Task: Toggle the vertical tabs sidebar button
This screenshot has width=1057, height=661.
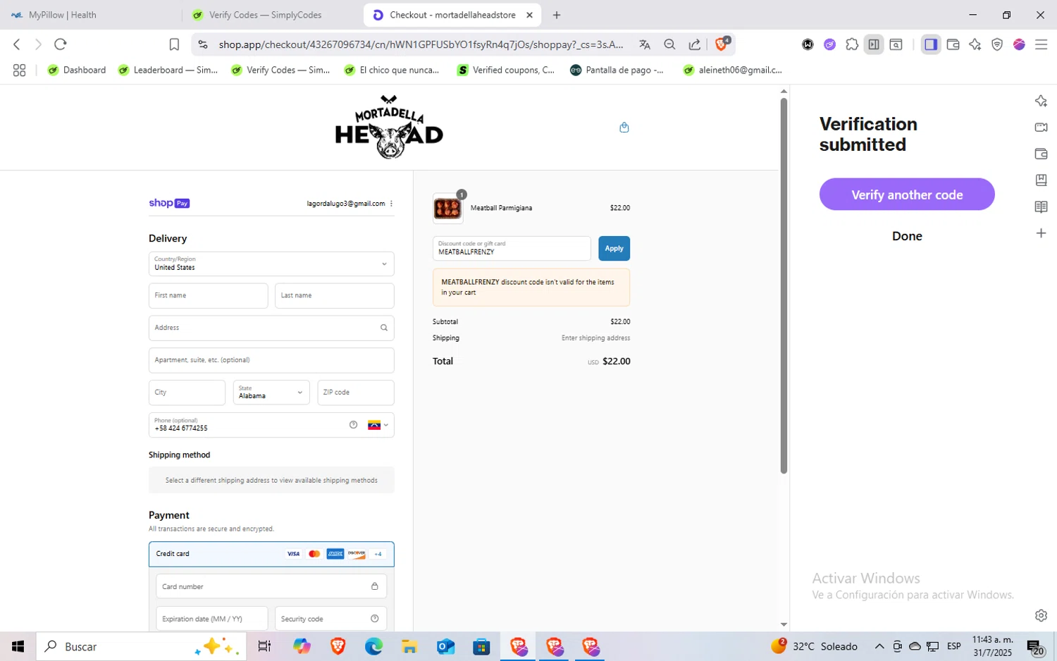Action: point(874,44)
